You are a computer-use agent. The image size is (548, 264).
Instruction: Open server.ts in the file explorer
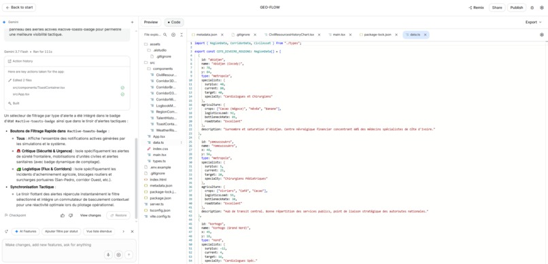(156, 204)
